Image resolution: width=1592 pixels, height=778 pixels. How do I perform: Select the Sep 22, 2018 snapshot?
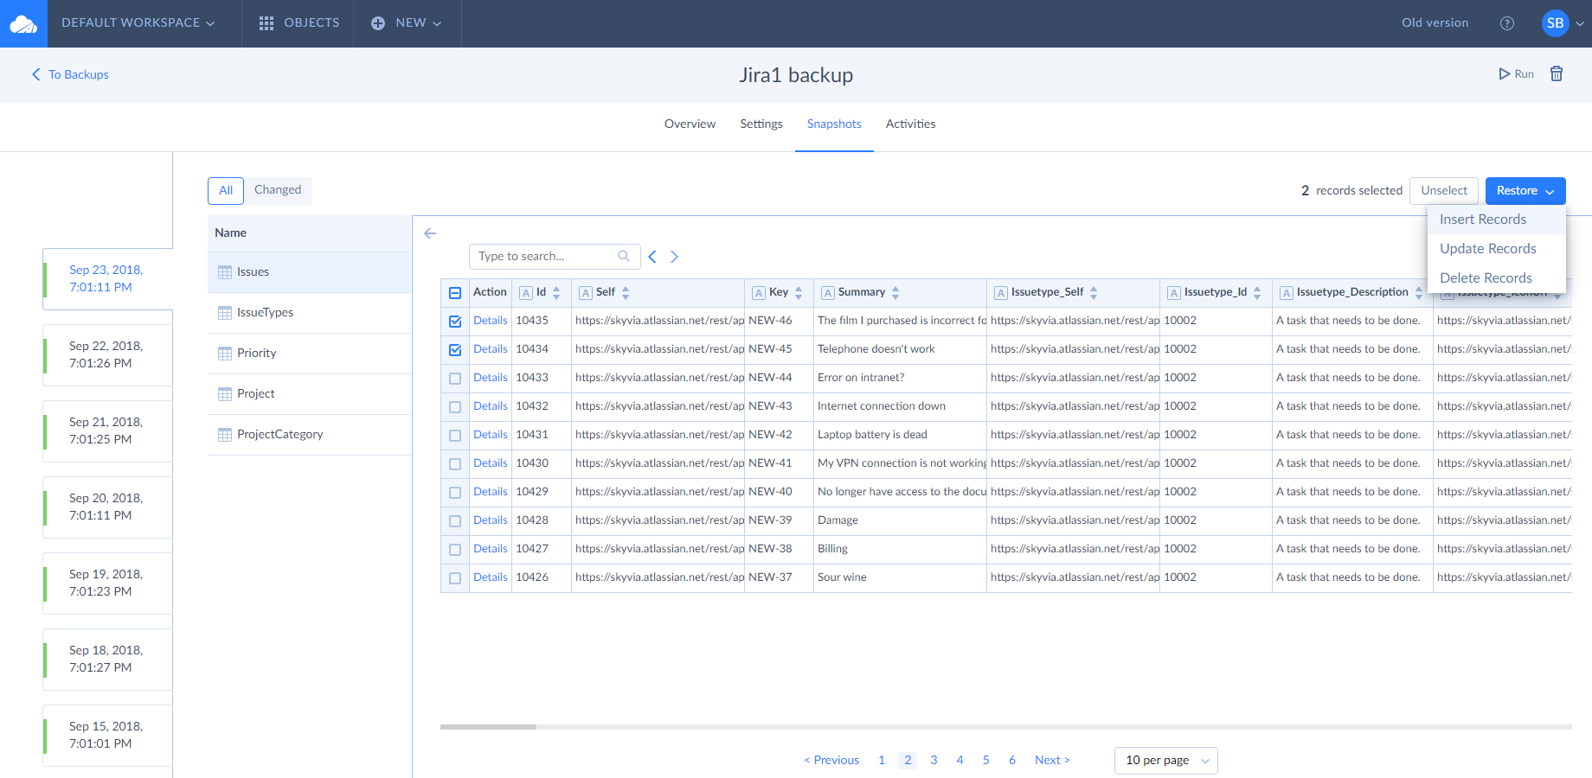pos(107,355)
